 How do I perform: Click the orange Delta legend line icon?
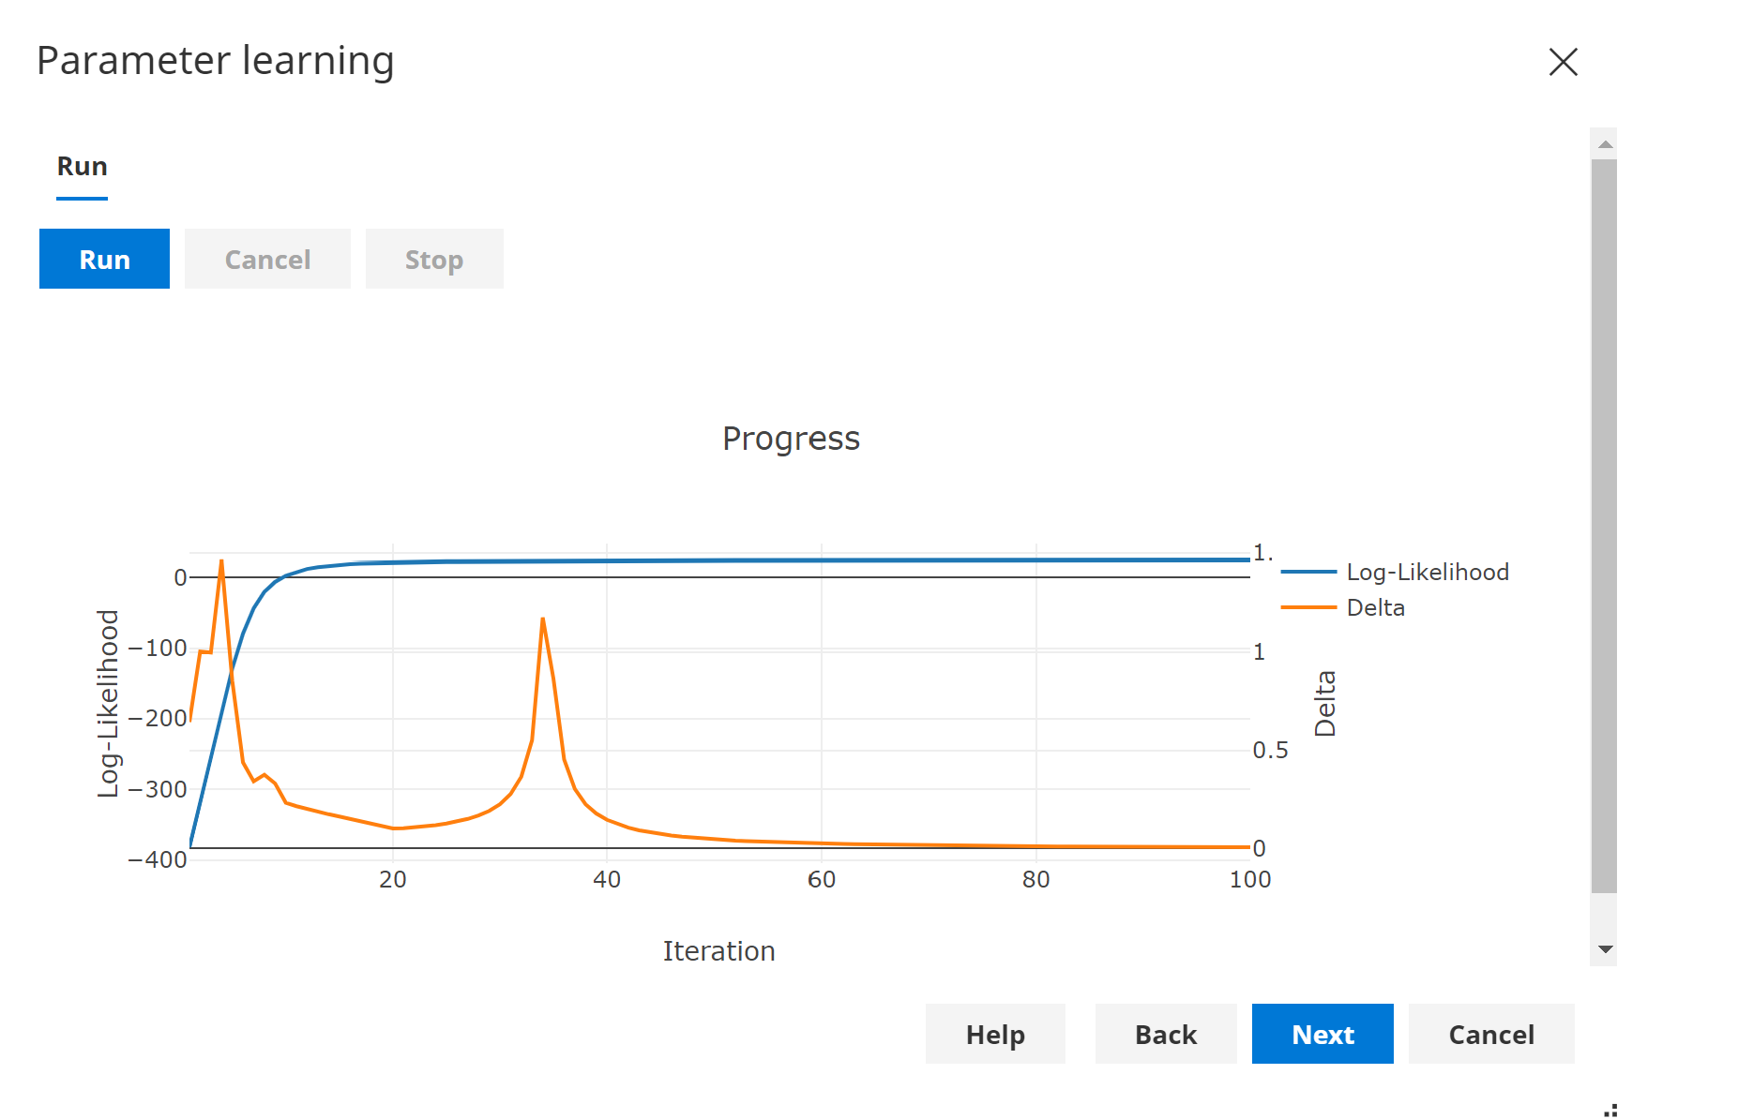pyautogui.click(x=1308, y=607)
